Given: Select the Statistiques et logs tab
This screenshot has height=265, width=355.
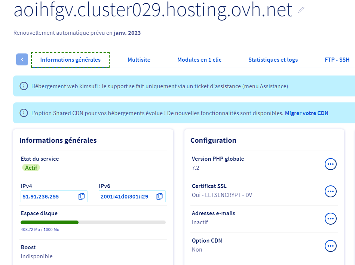Looking at the screenshot, I should pyautogui.click(x=273, y=60).
